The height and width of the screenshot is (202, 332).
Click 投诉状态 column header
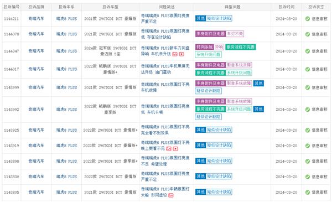[x=316, y=7]
